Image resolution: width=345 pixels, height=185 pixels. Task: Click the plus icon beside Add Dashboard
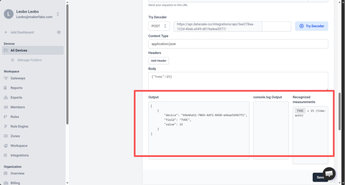(6, 32)
